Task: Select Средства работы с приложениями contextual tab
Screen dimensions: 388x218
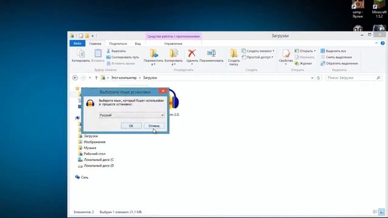Action: (x=173, y=36)
